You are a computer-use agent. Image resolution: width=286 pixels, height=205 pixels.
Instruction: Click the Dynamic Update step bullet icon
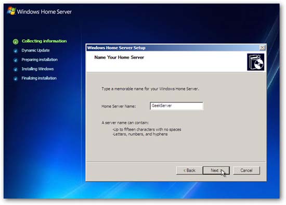click(16, 51)
